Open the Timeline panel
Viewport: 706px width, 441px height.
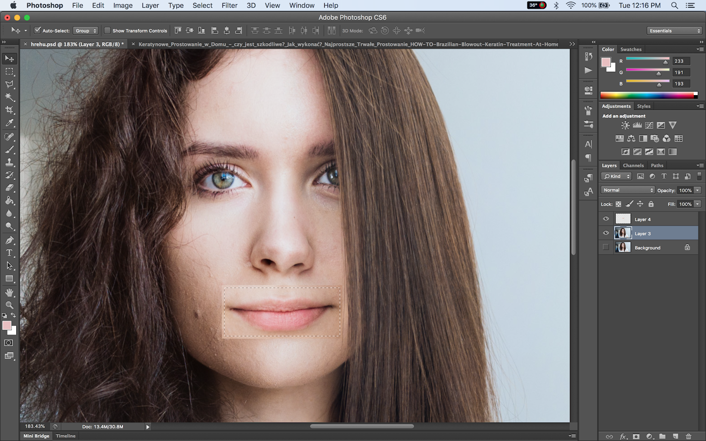(65, 436)
